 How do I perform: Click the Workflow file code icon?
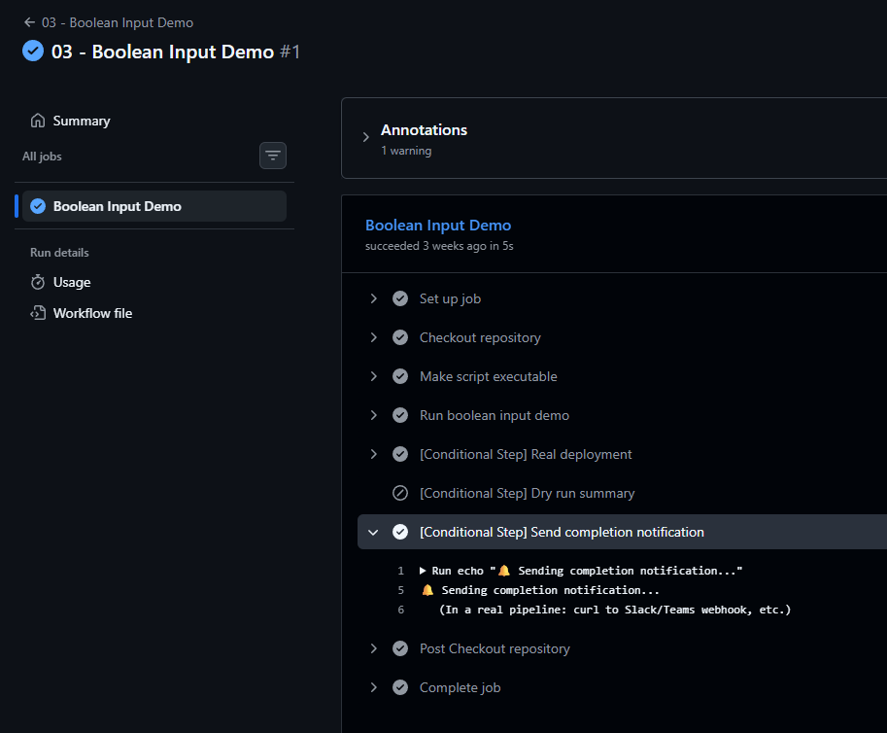[x=38, y=313]
